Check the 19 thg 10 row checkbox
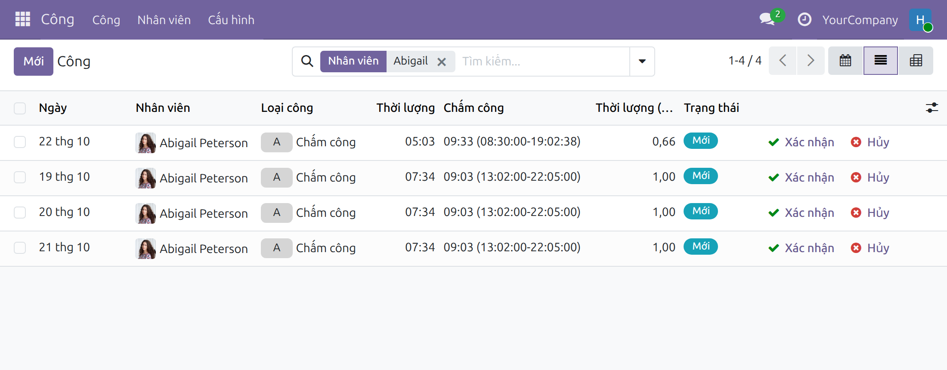Image resolution: width=947 pixels, height=370 pixels. (20, 177)
